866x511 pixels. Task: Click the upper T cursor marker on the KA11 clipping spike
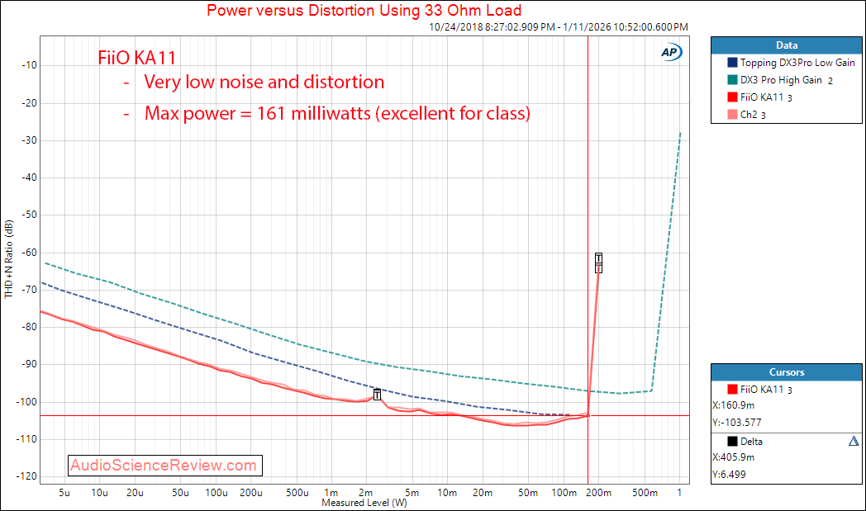(x=599, y=258)
